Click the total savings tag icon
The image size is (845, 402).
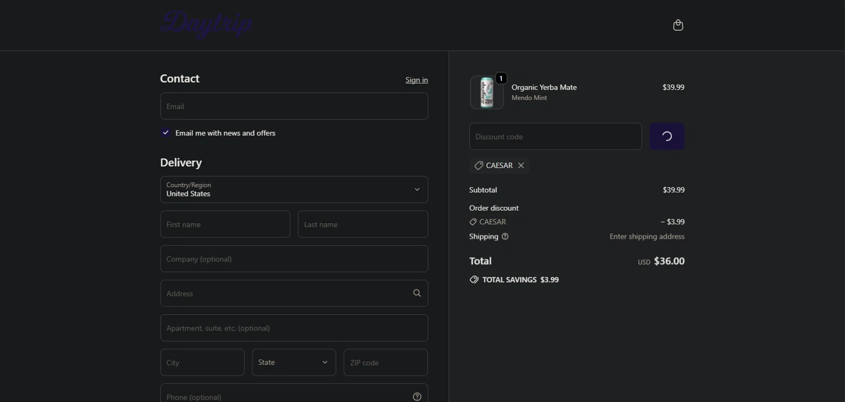click(474, 279)
